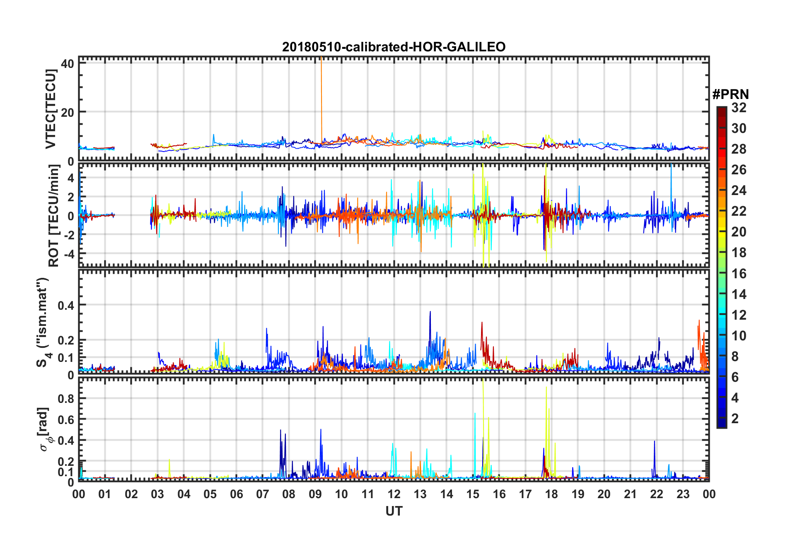Click the VTEC[TECU] axis label
Viewport: 788px width, 535px height.
[x=51, y=109]
